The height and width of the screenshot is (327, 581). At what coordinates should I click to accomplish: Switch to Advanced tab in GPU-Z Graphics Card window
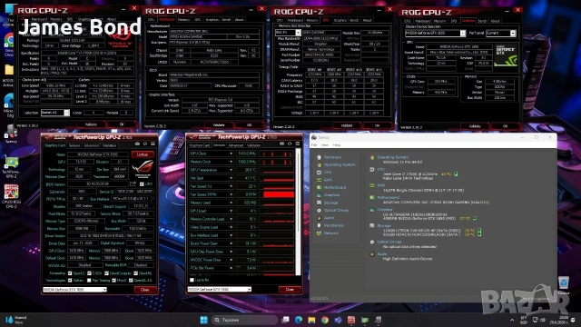(91, 145)
